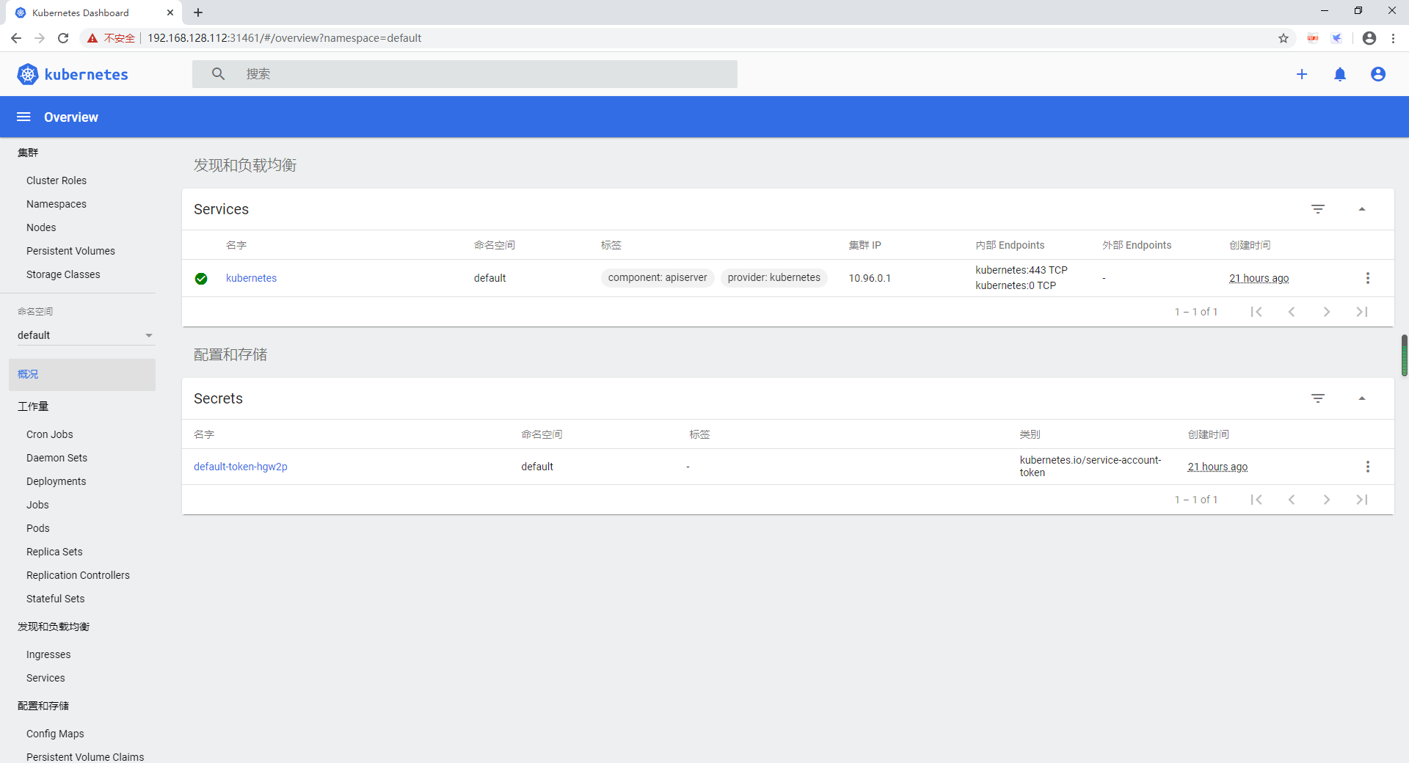Collapse the Services card
The width and height of the screenshot is (1409, 763).
click(1362, 209)
